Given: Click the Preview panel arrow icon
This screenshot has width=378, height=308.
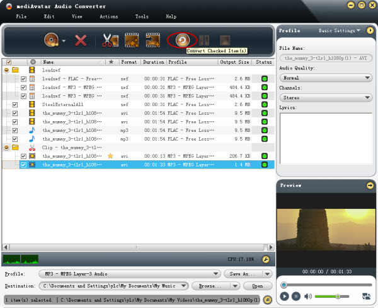Looking at the screenshot, I should coord(370,186).
